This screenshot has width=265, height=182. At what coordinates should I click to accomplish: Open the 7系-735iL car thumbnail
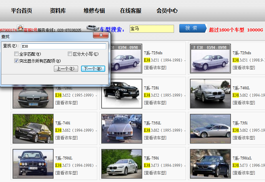122,129
